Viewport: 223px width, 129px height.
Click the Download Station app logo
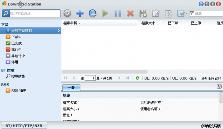(4, 4)
